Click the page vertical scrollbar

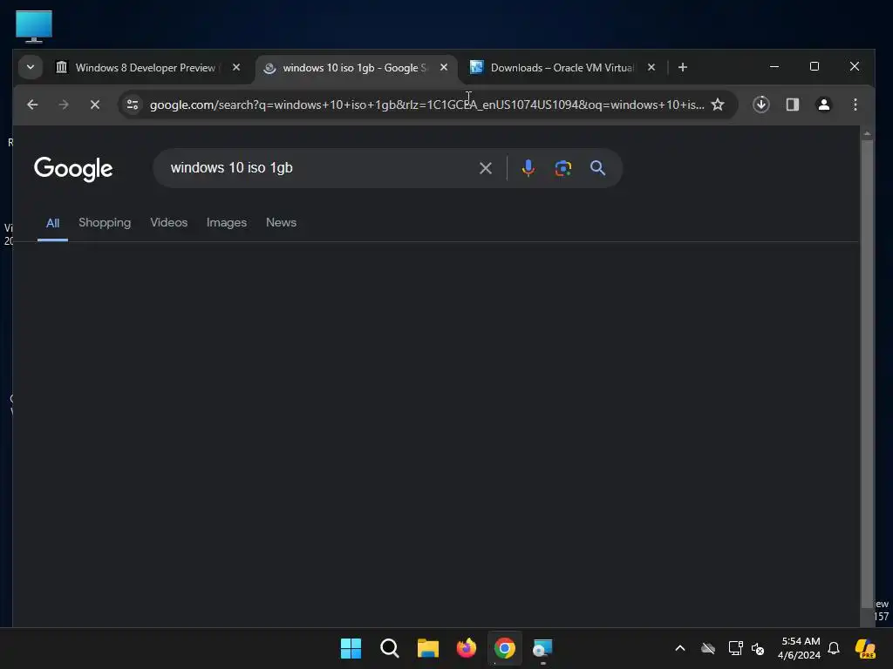tap(867, 373)
